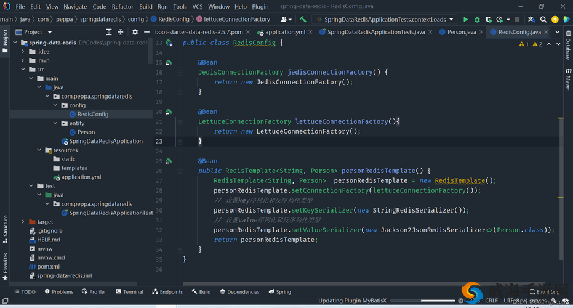Close the RedisConfig.java tab

point(547,32)
